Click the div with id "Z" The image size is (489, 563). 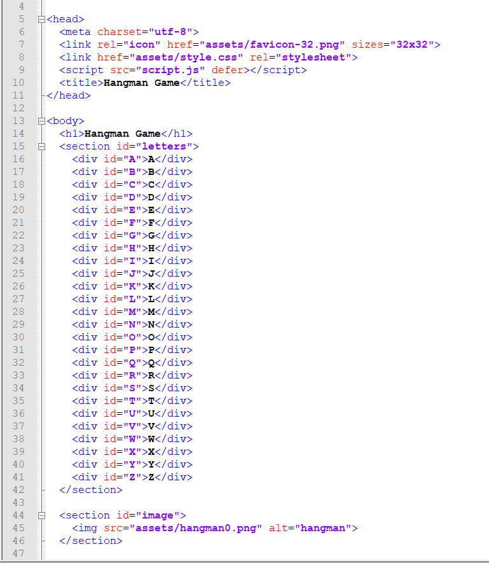(x=132, y=477)
